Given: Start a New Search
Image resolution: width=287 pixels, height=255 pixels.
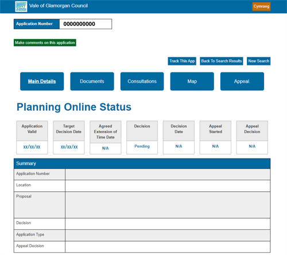Looking at the screenshot, I should (258, 61).
